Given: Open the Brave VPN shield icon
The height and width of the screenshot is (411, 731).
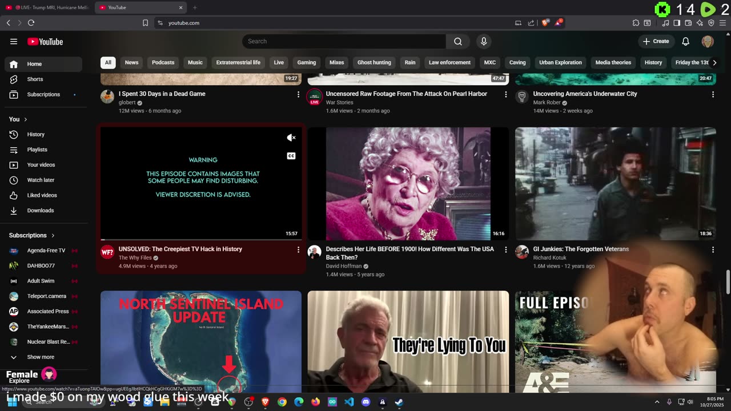Looking at the screenshot, I should click(711, 23).
